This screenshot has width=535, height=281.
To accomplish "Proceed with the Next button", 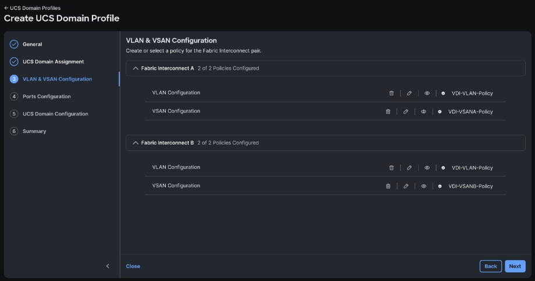I will [515, 266].
